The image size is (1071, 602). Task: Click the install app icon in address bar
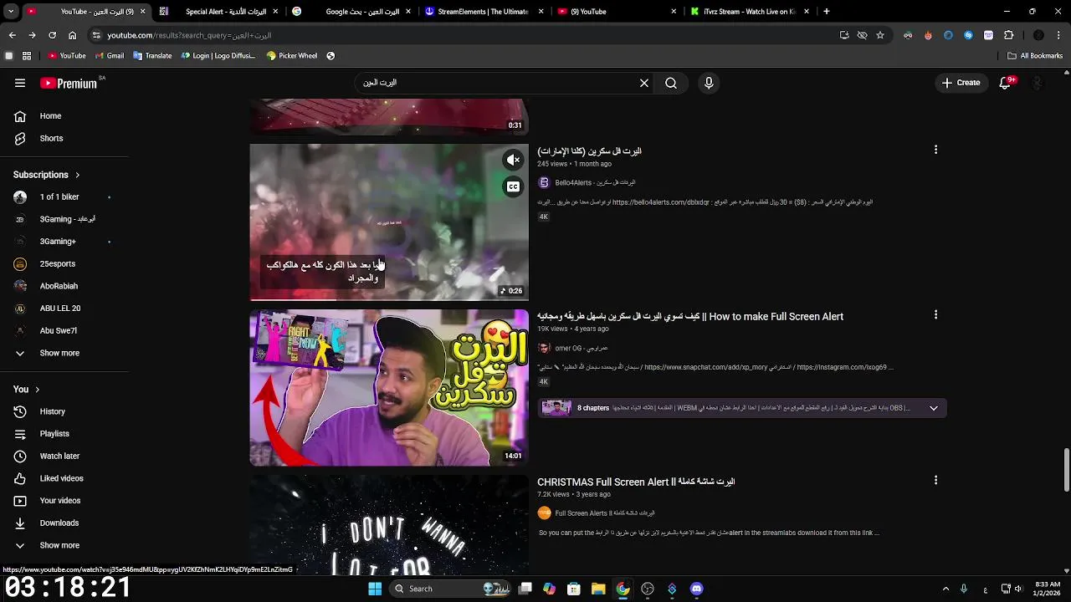[x=844, y=35]
